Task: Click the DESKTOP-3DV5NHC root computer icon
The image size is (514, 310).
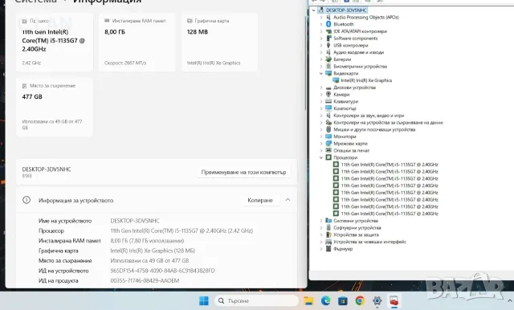Action: [x=321, y=10]
